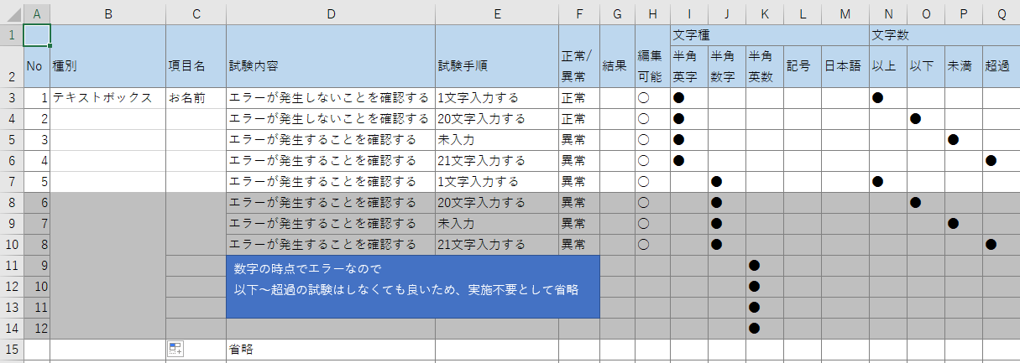Select column F header
Screen dimensions: 1020x363
click(x=579, y=14)
